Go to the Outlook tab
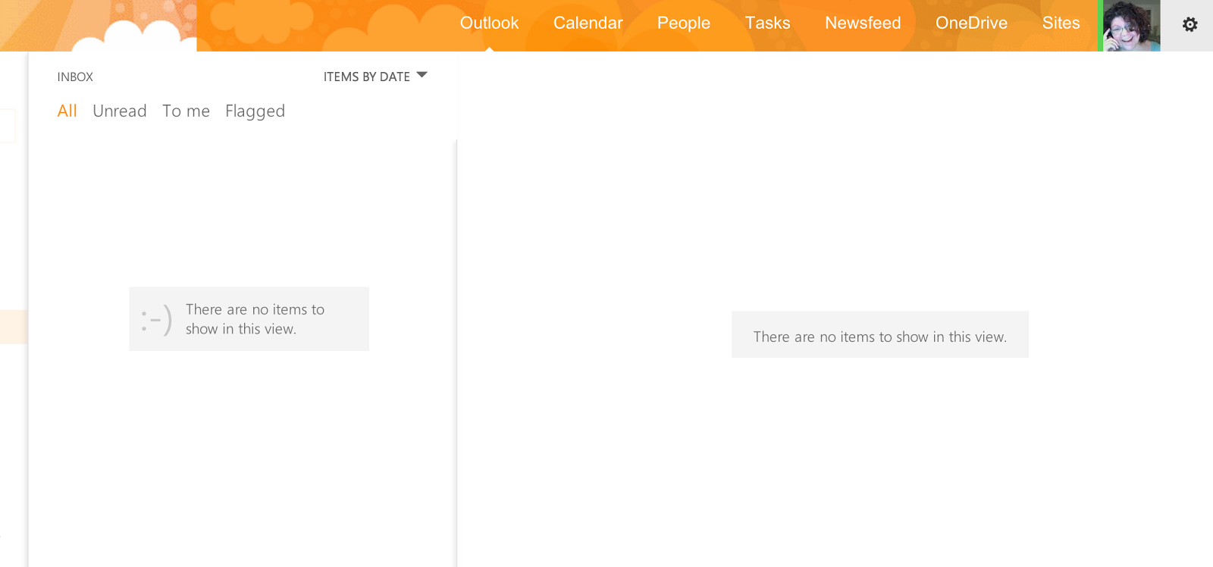1213x567 pixels. 489,23
